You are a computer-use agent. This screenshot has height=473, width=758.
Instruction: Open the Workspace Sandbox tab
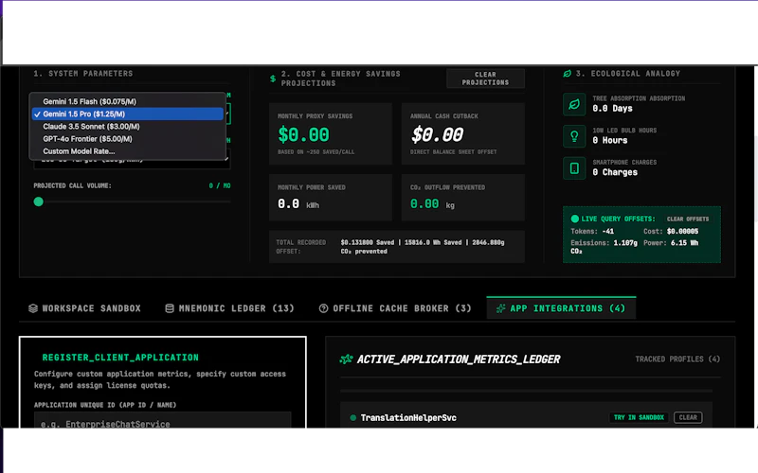pyautogui.click(x=84, y=308)
